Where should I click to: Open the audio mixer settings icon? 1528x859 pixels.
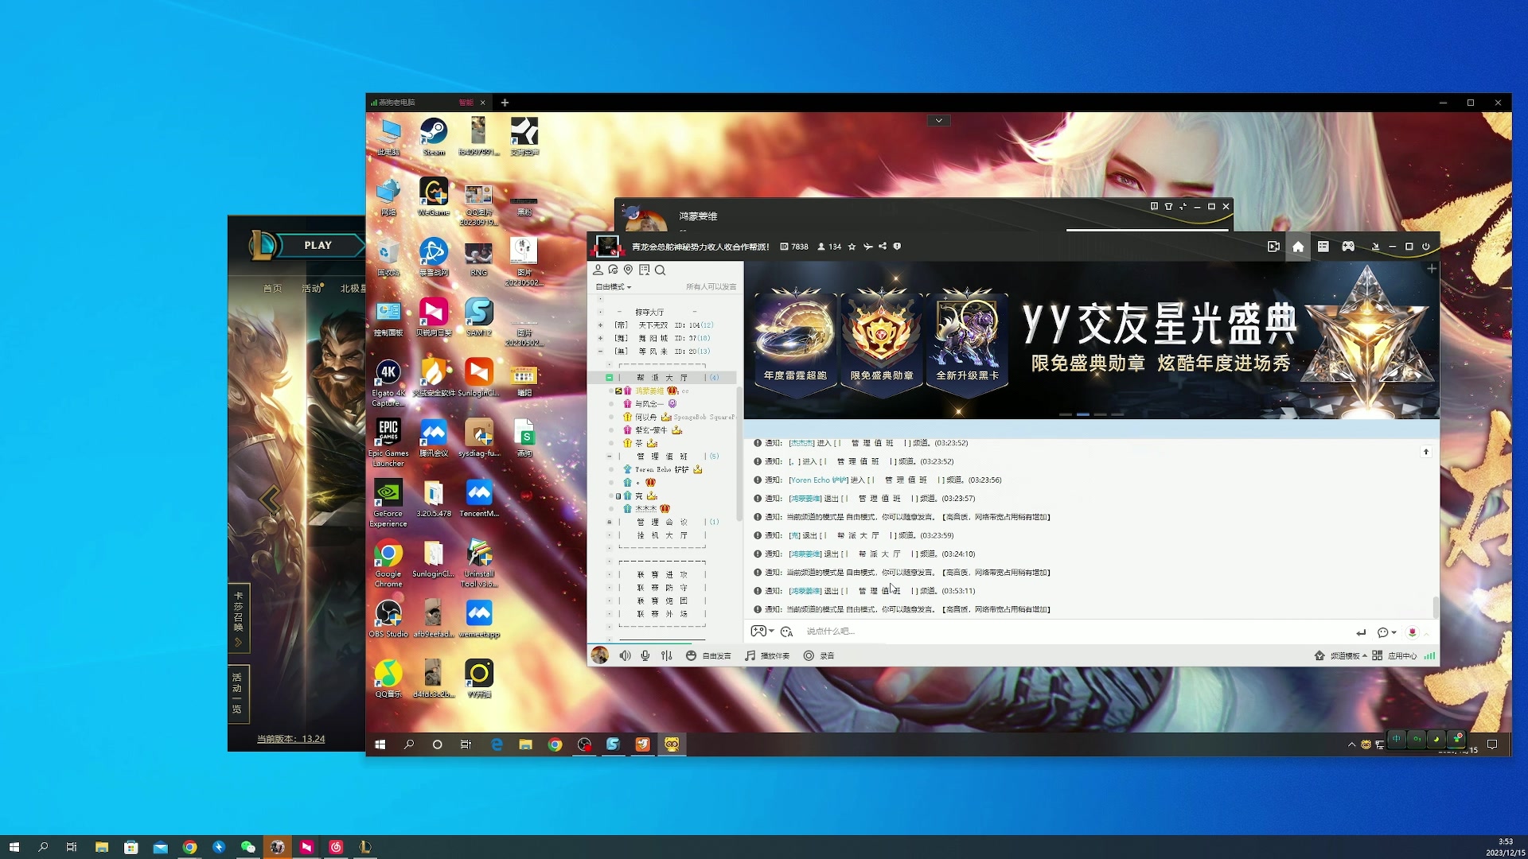click(666, 655)
